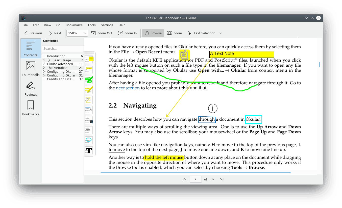The width and height of the screenshot is (342, 208).
Task: Click the yellow note icon on the page
Action: (x=184, y=55)
